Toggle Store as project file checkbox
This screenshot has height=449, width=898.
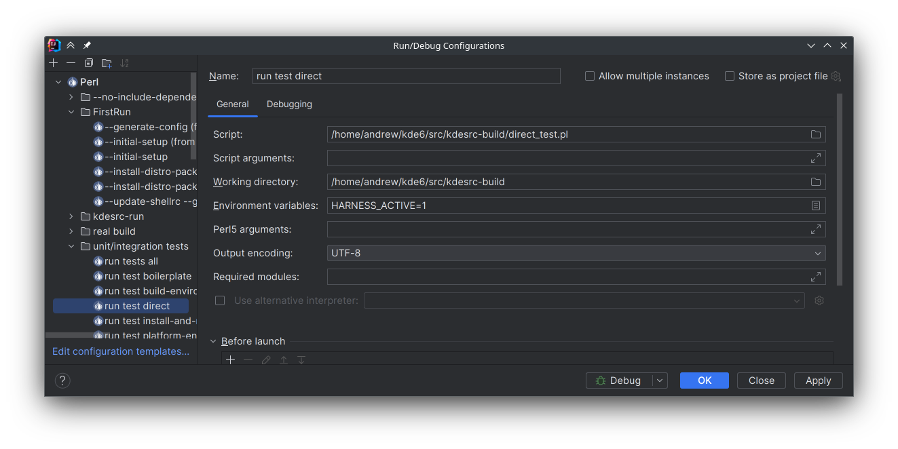pyautogui.click(x=730, y=76)
